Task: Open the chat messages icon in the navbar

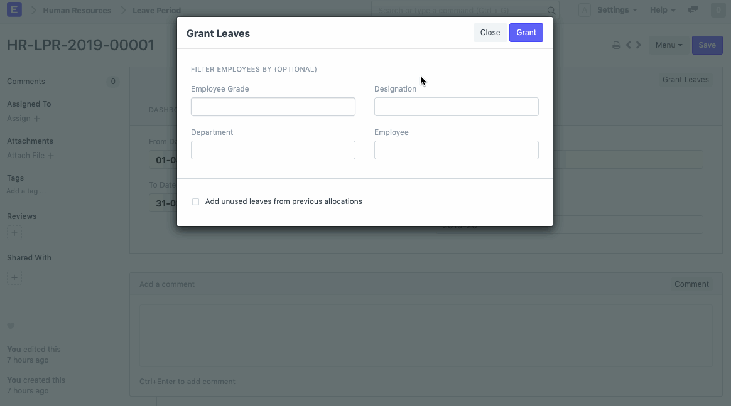Action: 693,10
